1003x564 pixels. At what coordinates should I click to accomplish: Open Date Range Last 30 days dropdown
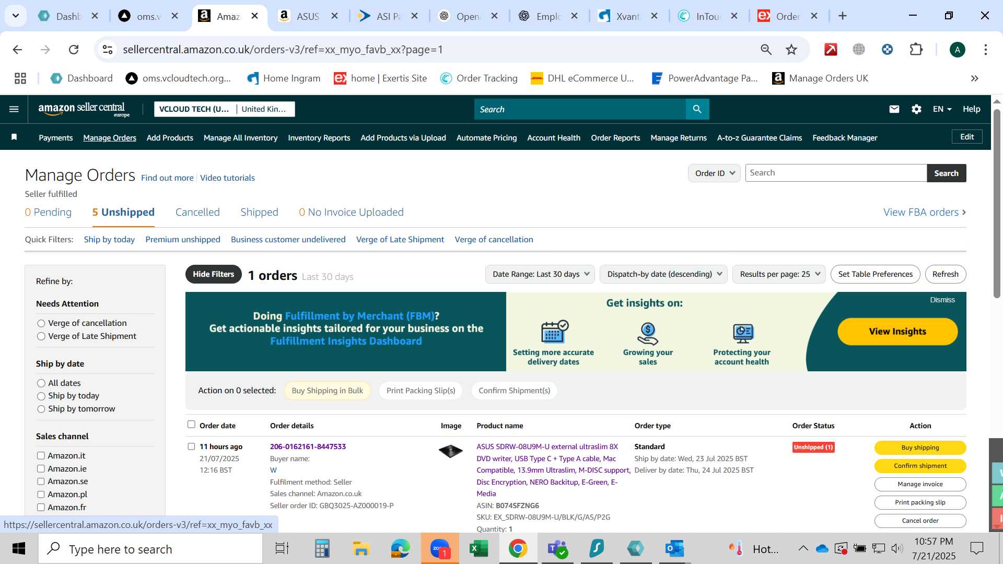(x=540, y=274)
